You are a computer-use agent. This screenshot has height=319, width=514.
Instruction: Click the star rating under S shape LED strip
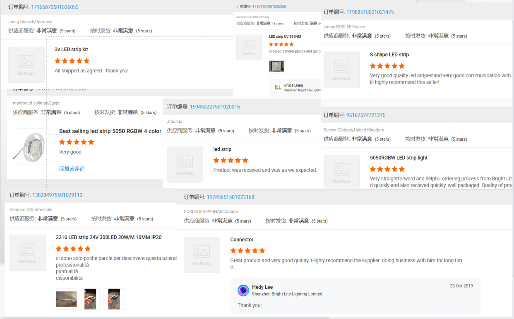click(x=387, y=66)
